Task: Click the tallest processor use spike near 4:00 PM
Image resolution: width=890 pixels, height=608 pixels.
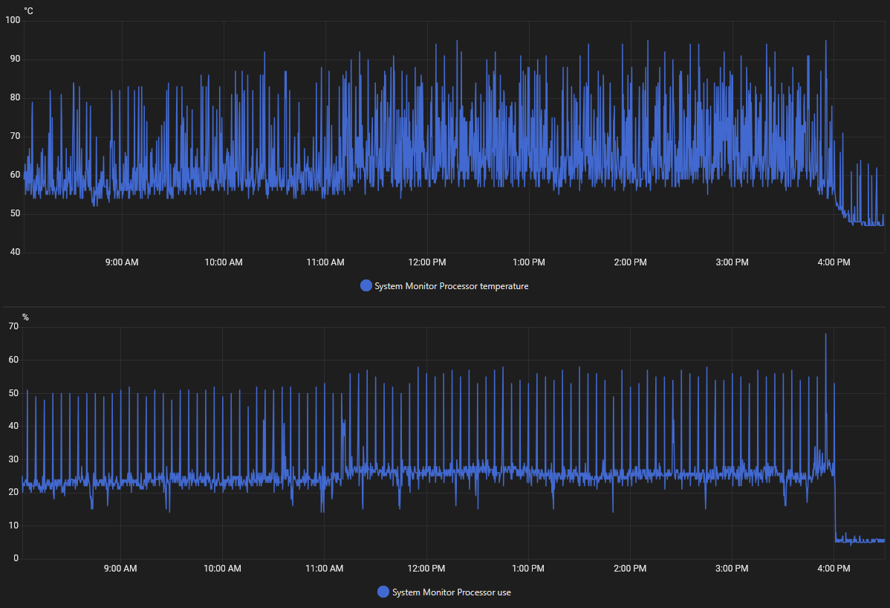Action: (x=825, y=340)
